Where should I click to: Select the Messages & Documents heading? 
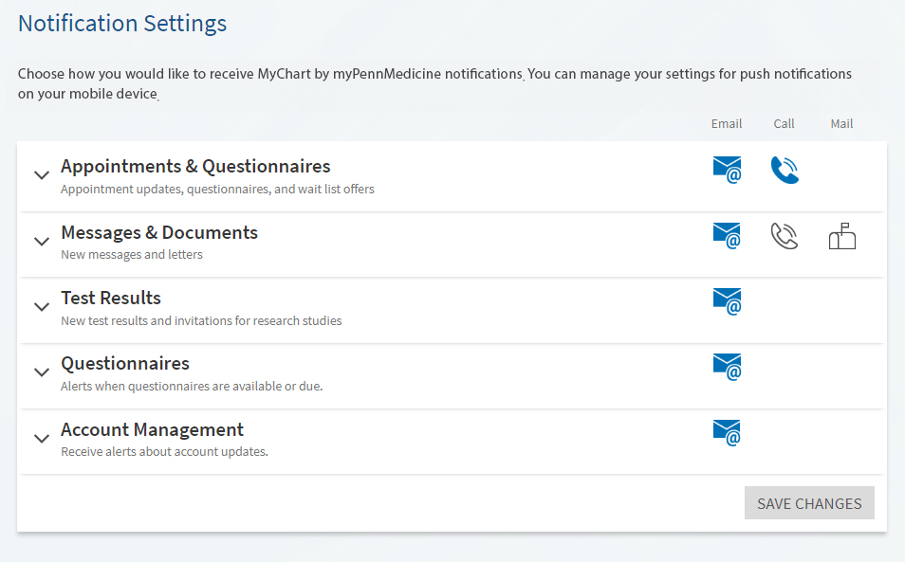point(159,232)
